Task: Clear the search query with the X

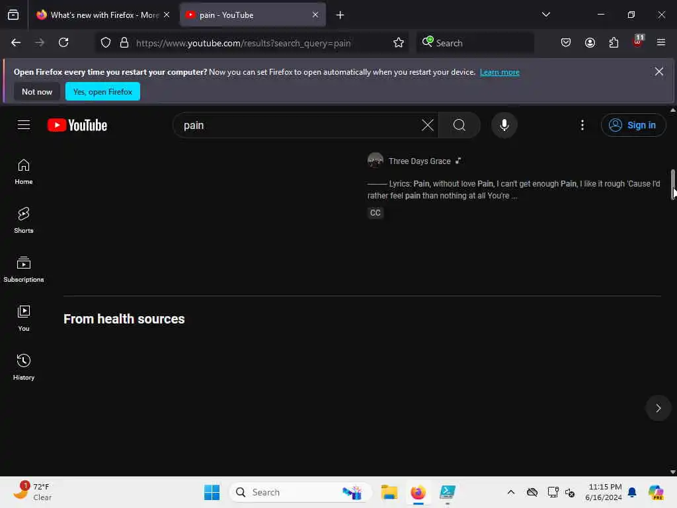Action: pos(428,125)
